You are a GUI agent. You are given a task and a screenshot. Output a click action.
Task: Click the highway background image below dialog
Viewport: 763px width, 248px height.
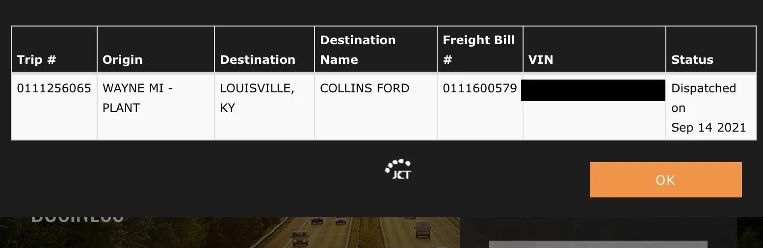[x=230, y=232]
